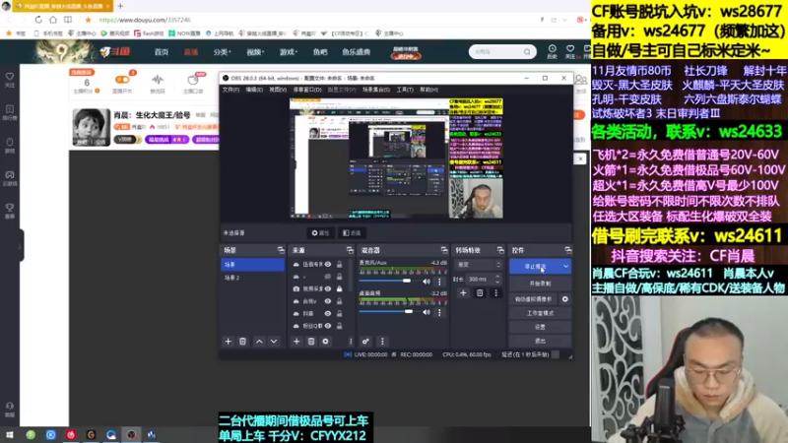Open source 滤镜 filters button
The width and height of the screenshot is (788, 443).
click(352, 233)
